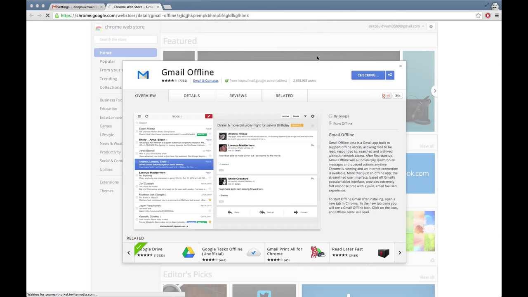Open the Email & Contacts category link
The height and width of the screenshot is (297, 528).
coord(205,81)
